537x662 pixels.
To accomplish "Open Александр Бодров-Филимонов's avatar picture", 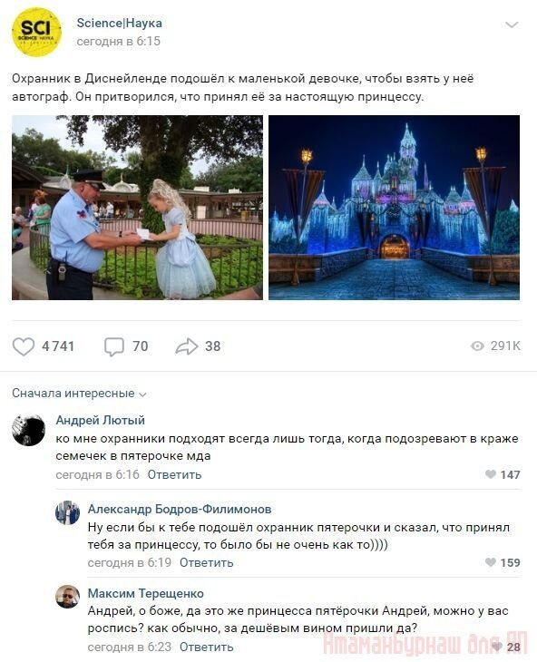I will (x=67, y=513).
